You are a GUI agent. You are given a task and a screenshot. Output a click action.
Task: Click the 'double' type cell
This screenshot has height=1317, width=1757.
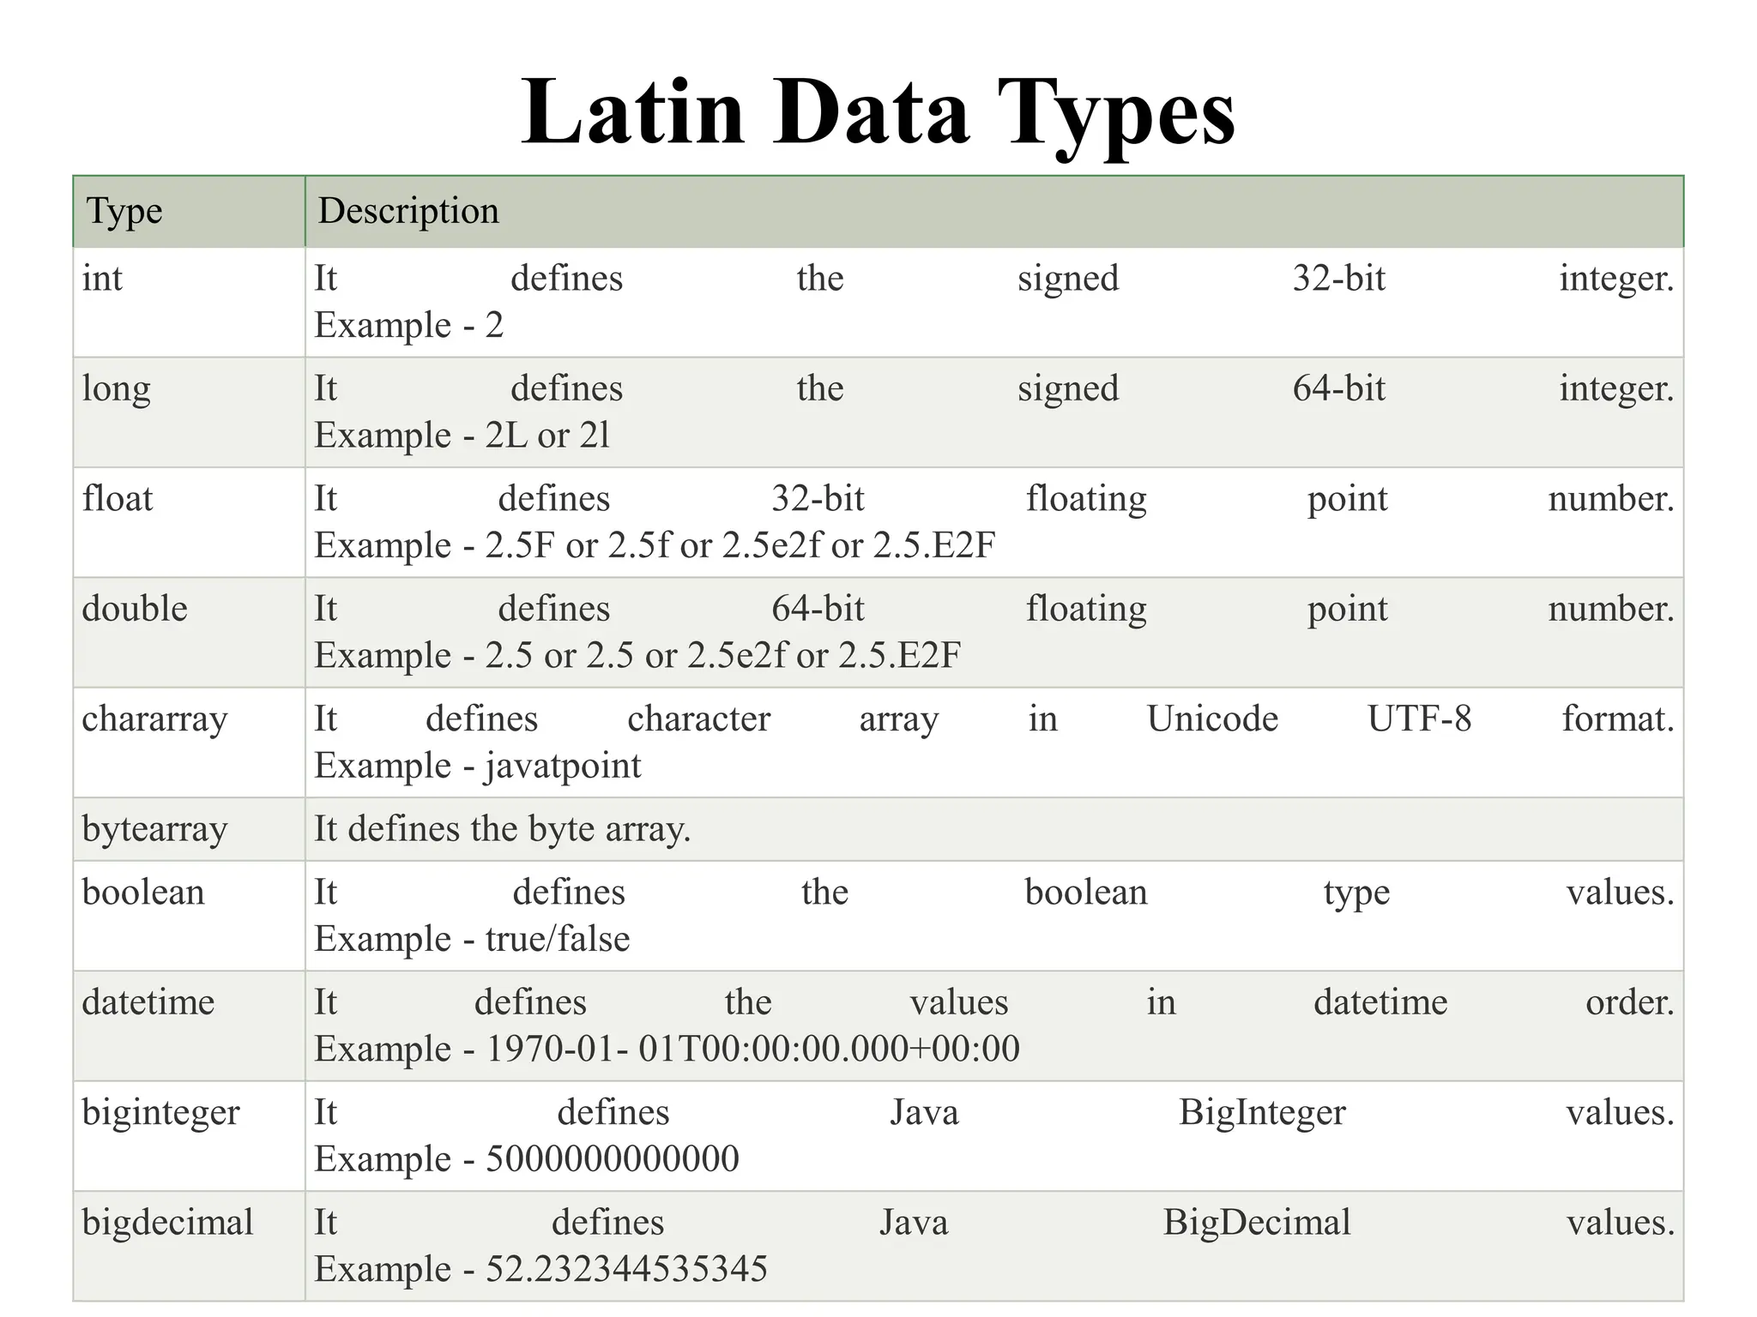[189, 632]
